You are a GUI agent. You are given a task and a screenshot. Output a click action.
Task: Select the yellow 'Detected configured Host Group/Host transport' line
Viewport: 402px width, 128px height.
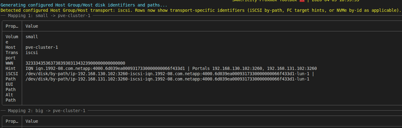201,10
